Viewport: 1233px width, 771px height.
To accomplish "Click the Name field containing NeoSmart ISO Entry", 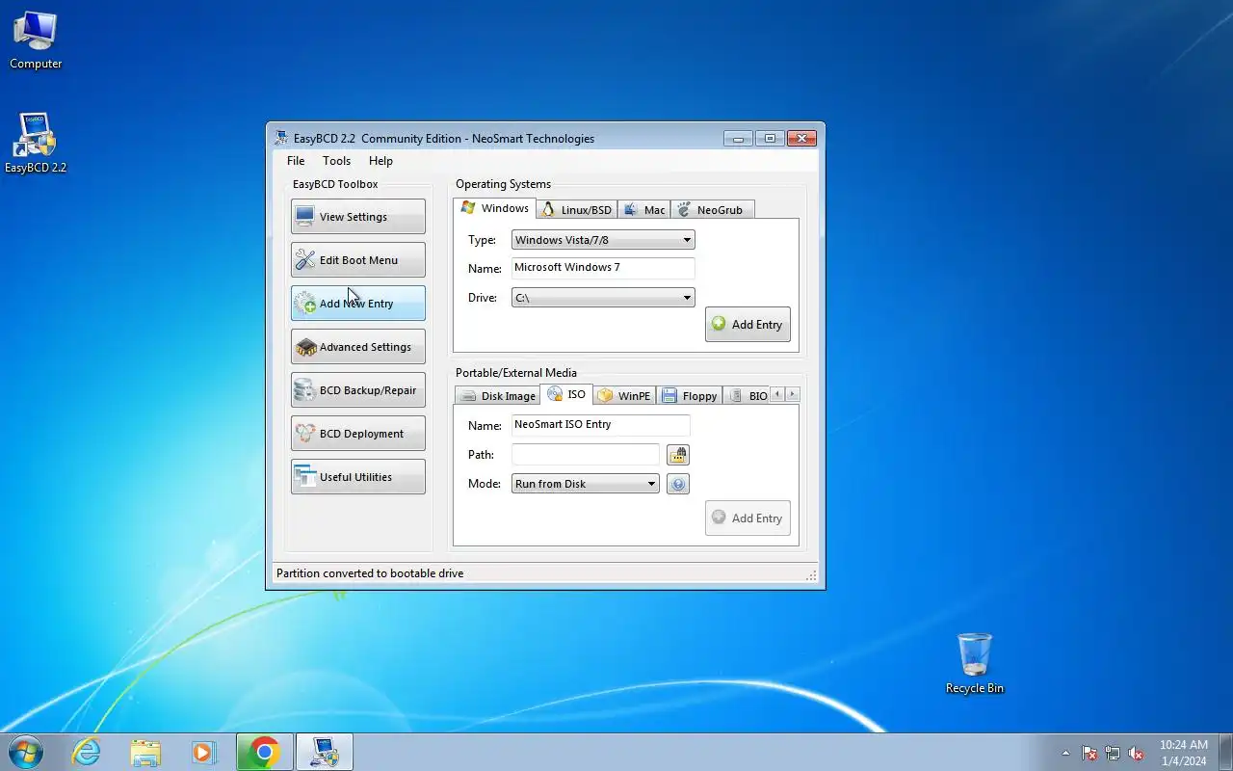I will (600, 425).
